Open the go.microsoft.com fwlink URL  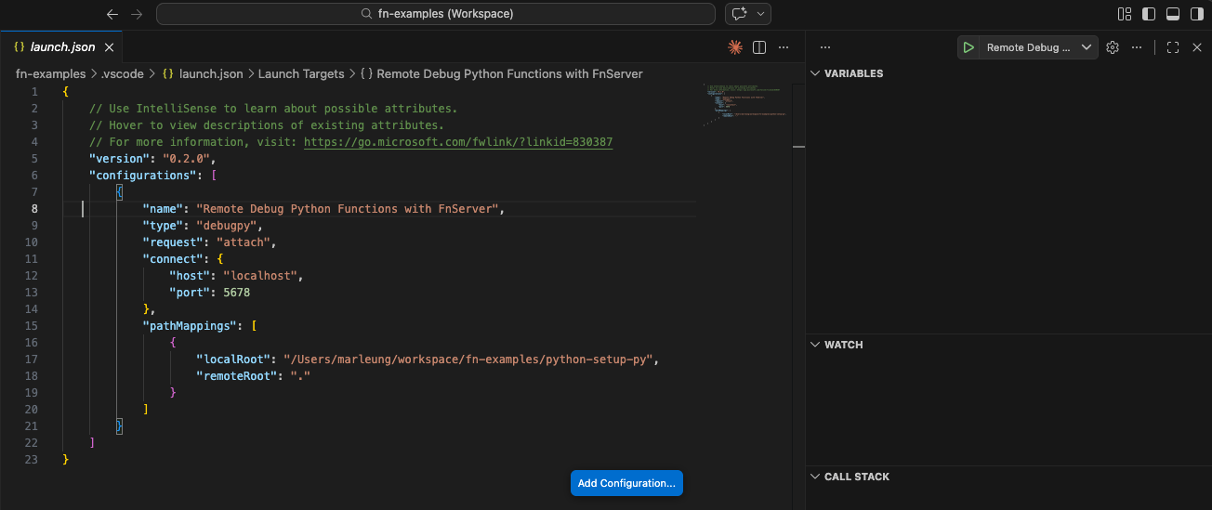point(458,142)
